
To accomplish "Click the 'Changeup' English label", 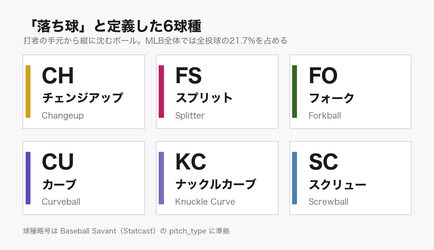I will (x=63, y=116).
